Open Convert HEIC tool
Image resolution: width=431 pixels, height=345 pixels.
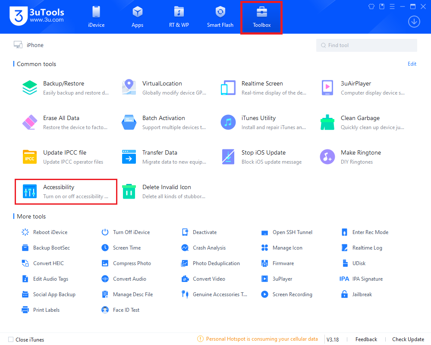click(x=43, y=263)
